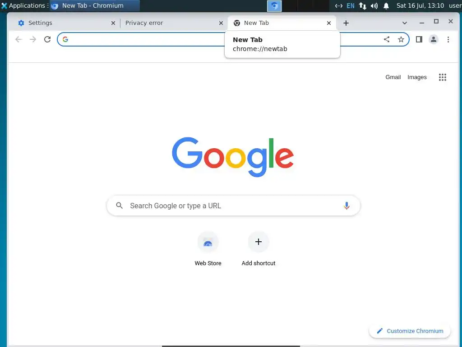The height and width of the screenshot is (347, 462).
Task: Switch keyboard layout EN indicator
Action: click(350, 5)
